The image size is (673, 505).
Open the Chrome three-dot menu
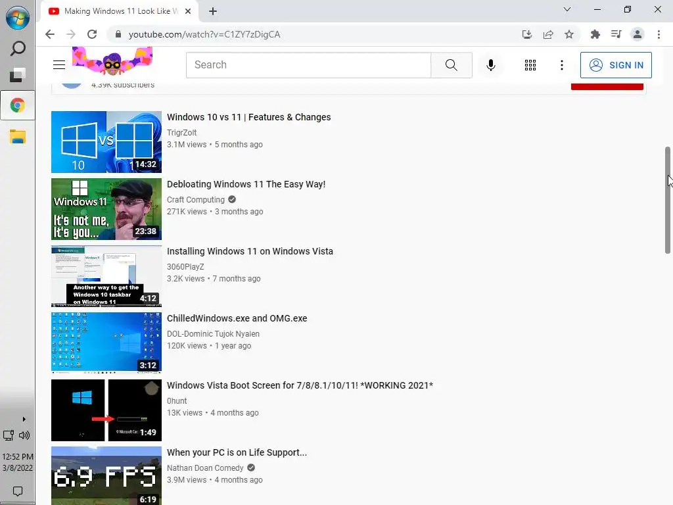(659, 34)
